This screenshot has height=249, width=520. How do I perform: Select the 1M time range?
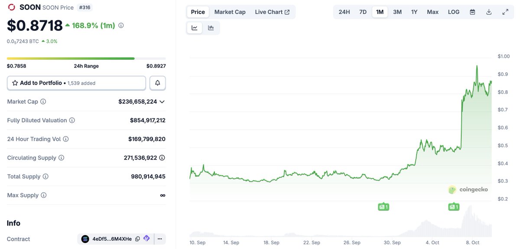[x=380, y=12]
